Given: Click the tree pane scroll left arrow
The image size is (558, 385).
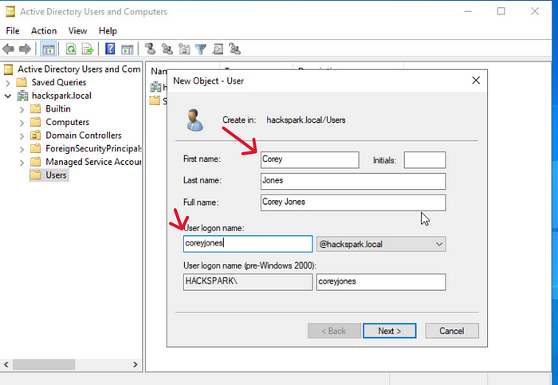Looking at the screenshot, I should pos(6,365).
